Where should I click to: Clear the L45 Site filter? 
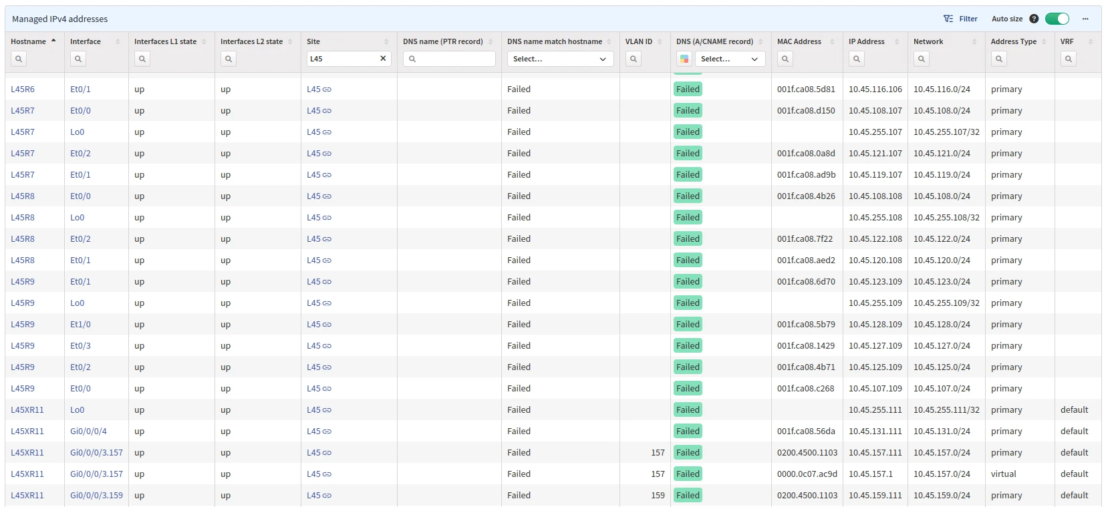click(x=383, y=59)
